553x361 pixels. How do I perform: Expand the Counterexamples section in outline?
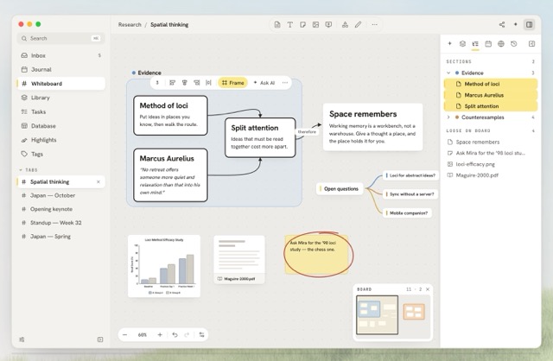point(448,117)
